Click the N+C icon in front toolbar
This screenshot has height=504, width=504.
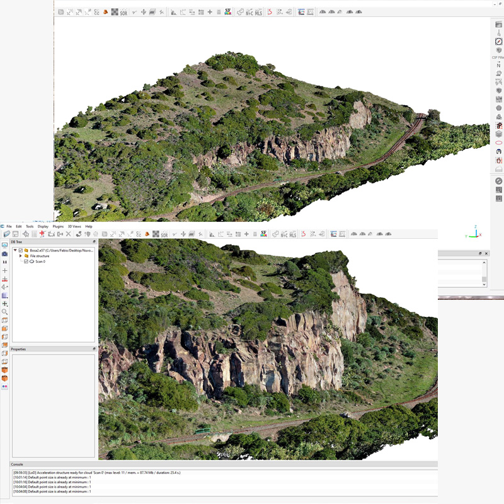click(x=284, y=234)
